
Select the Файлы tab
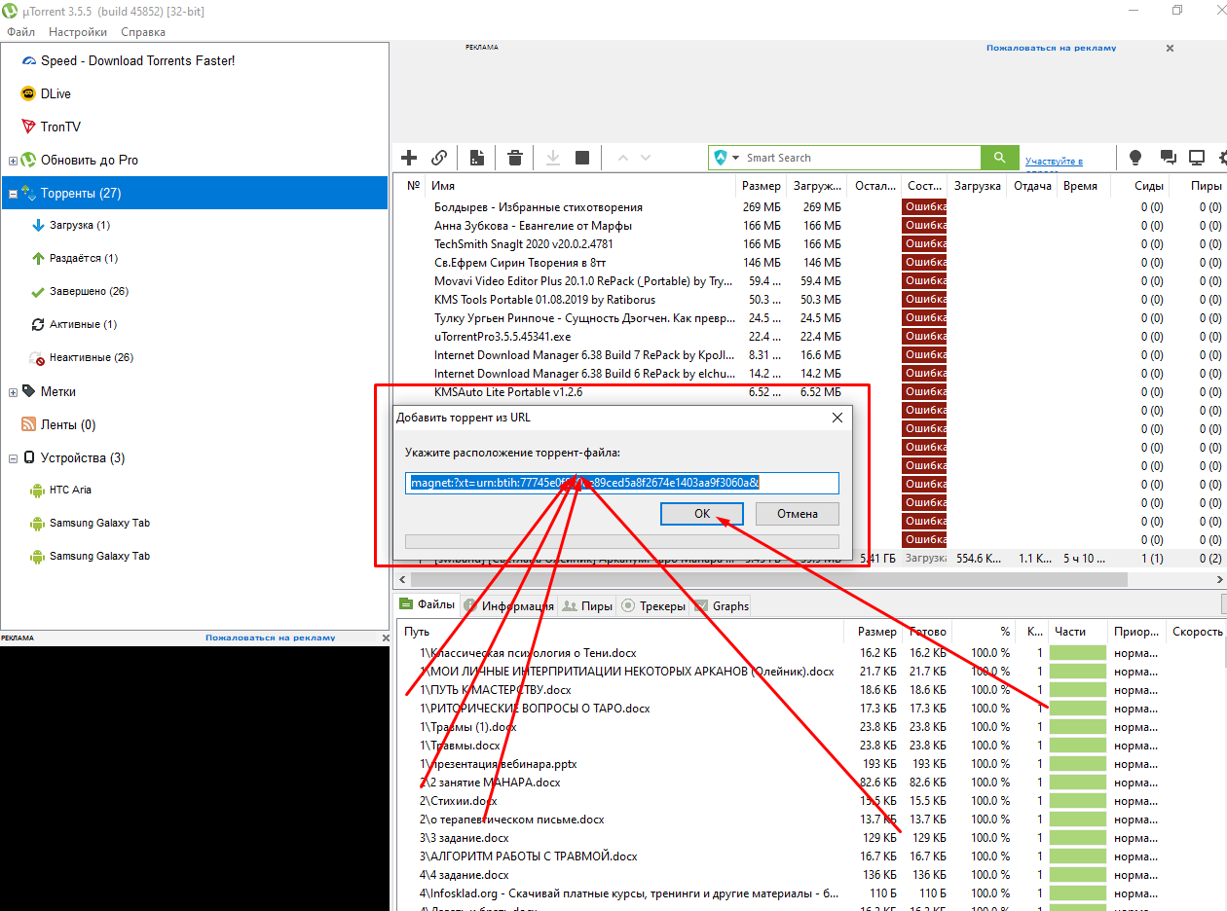428,604
